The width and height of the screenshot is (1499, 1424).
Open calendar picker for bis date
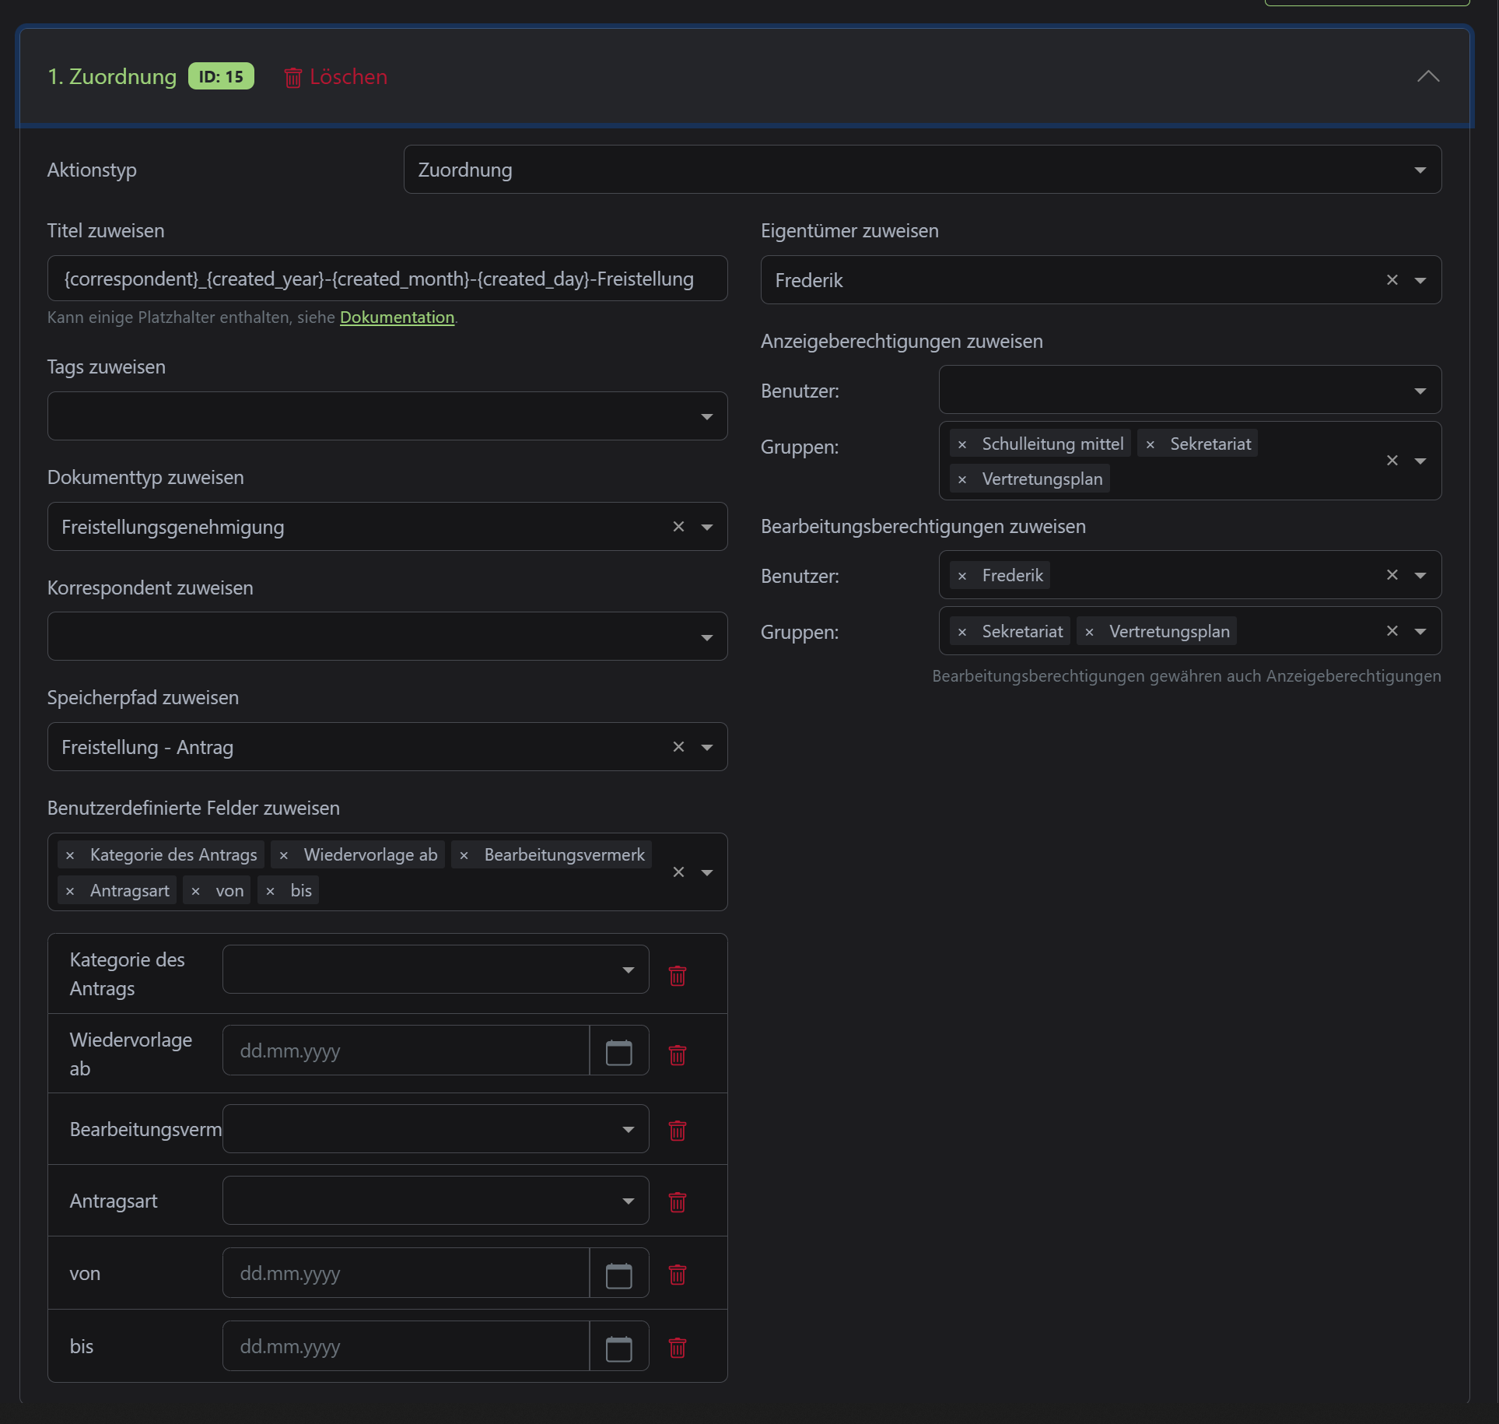[x=618, y=1348]
